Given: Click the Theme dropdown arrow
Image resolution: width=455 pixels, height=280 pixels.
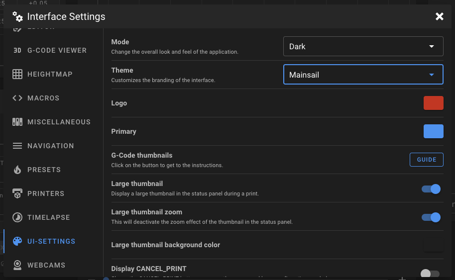Looking at the screenshot, I should click(432, 75).
